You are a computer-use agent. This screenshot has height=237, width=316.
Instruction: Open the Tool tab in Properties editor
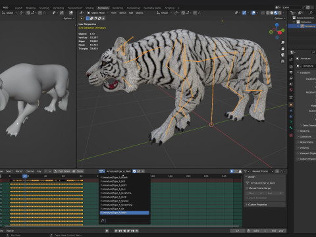pyautogui.click(x=291, y=59)
